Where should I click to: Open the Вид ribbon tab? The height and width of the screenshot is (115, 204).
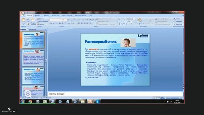pos(91,16)
